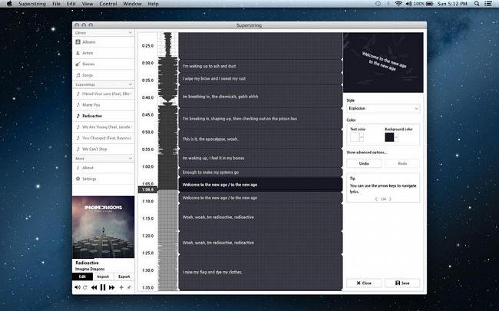Pause playback with the pause button
The image size is (499, 311).
(102, 287)
